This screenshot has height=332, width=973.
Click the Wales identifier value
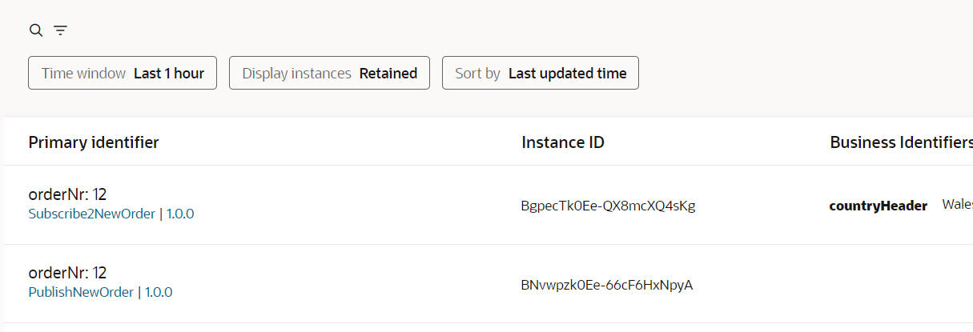958,205
